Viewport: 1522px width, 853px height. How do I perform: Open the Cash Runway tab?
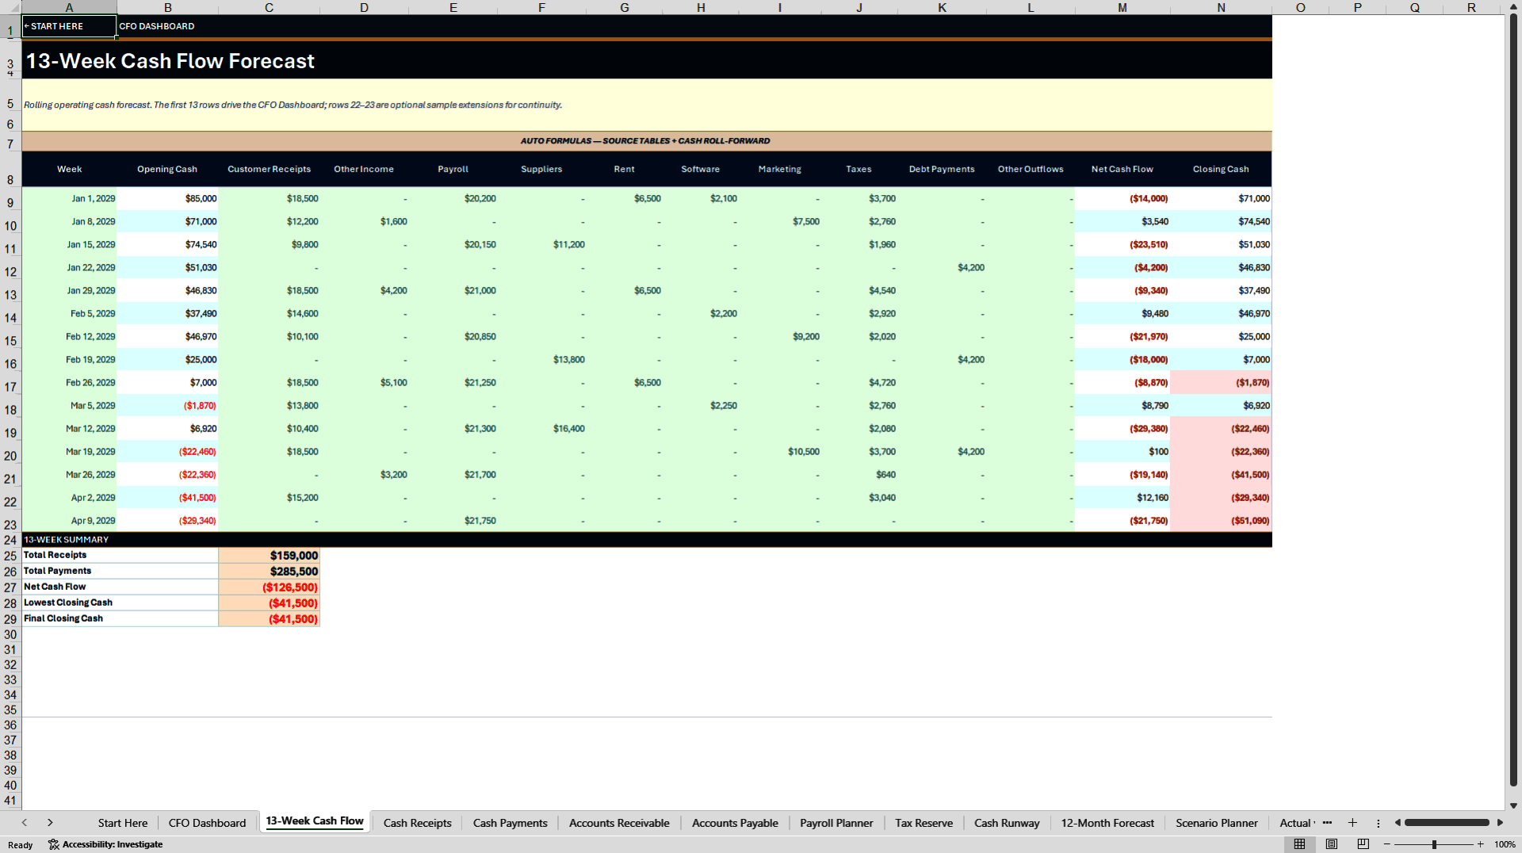coord(1007,823)
